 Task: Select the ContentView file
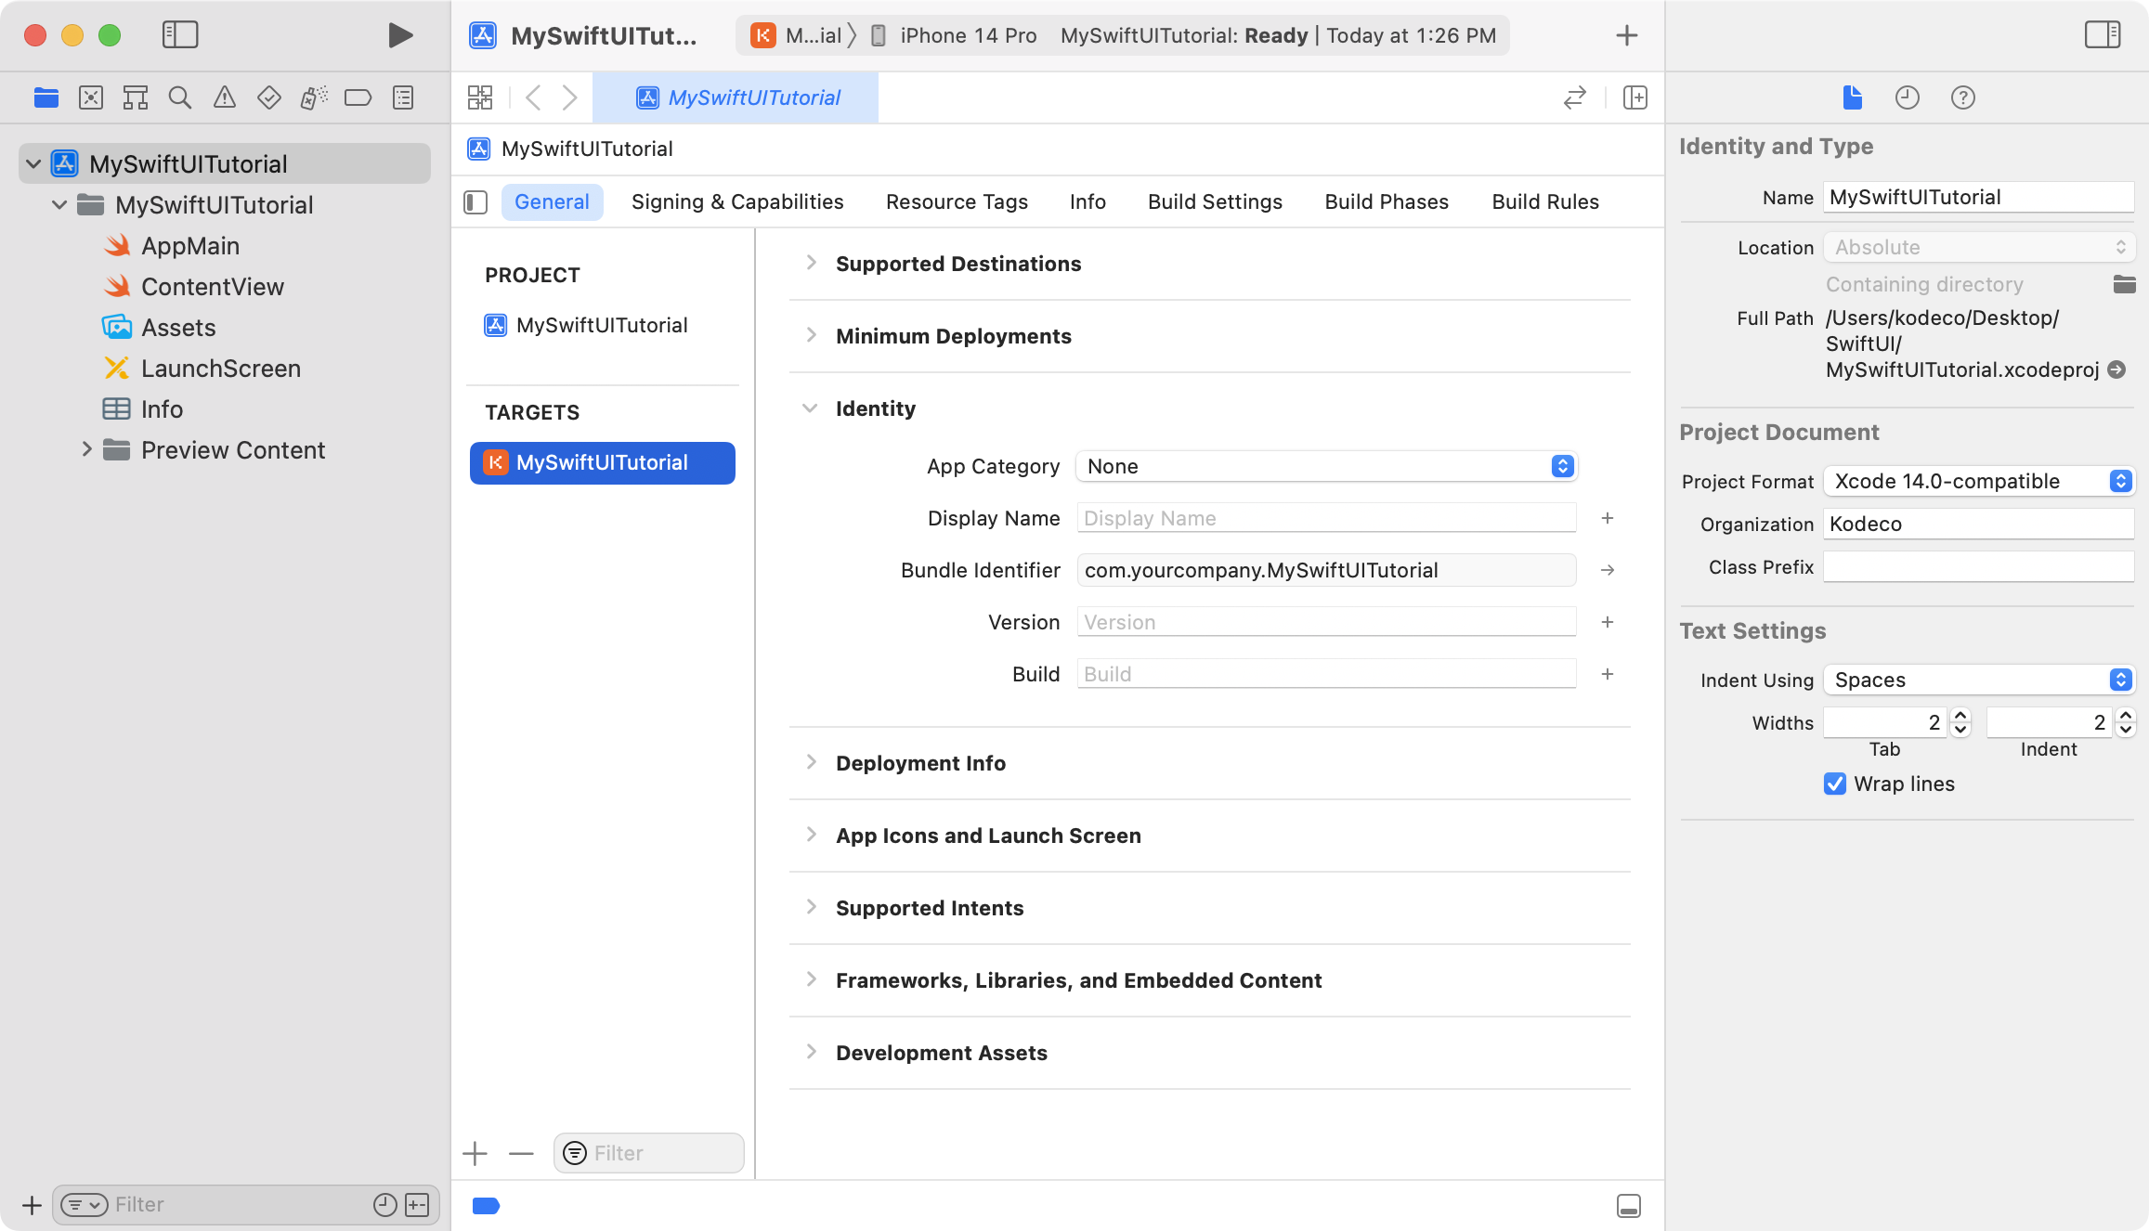213,287
